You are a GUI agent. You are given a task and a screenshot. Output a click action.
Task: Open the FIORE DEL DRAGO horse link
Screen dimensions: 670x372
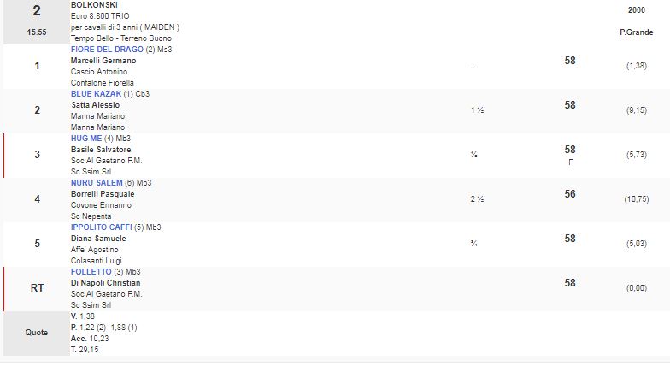[107, 50]
